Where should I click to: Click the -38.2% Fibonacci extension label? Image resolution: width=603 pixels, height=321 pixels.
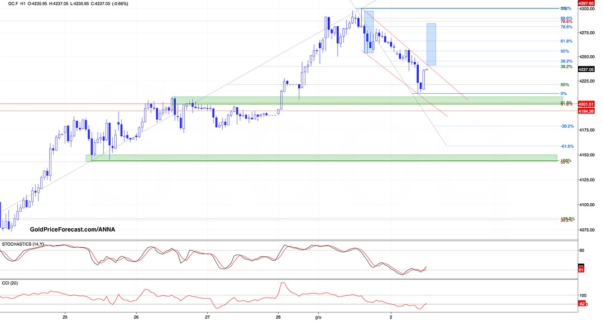pos(567,126)
